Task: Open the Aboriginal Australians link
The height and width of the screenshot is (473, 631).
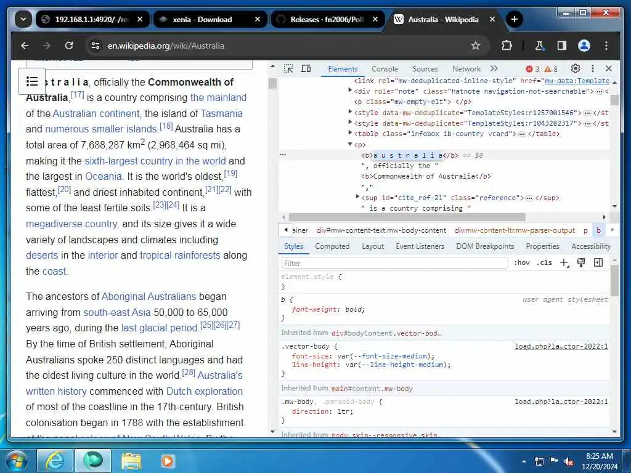Action: coord(149,296)
